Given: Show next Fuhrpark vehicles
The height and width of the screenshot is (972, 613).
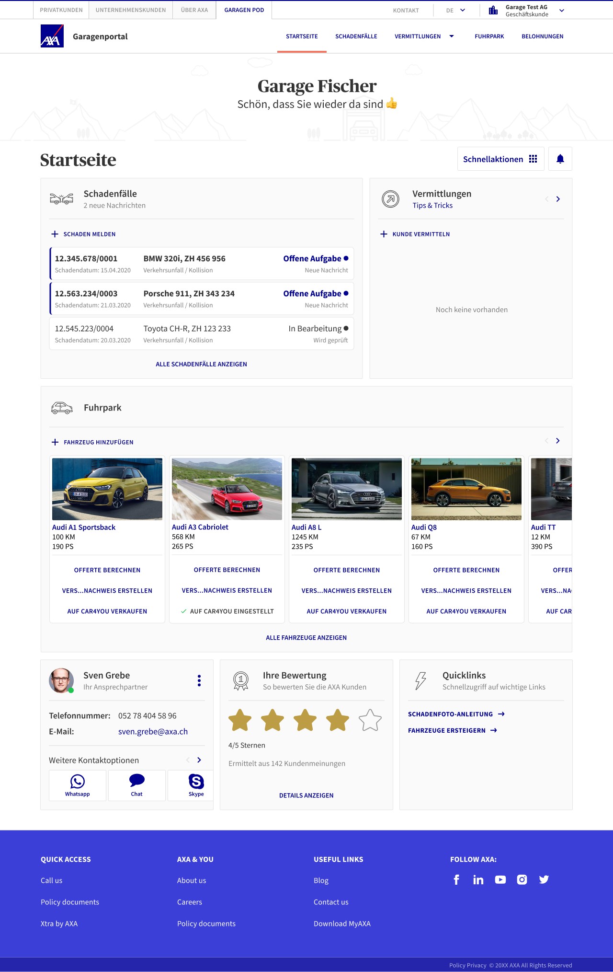Looking at the screenshot, I should click(558, 441).
